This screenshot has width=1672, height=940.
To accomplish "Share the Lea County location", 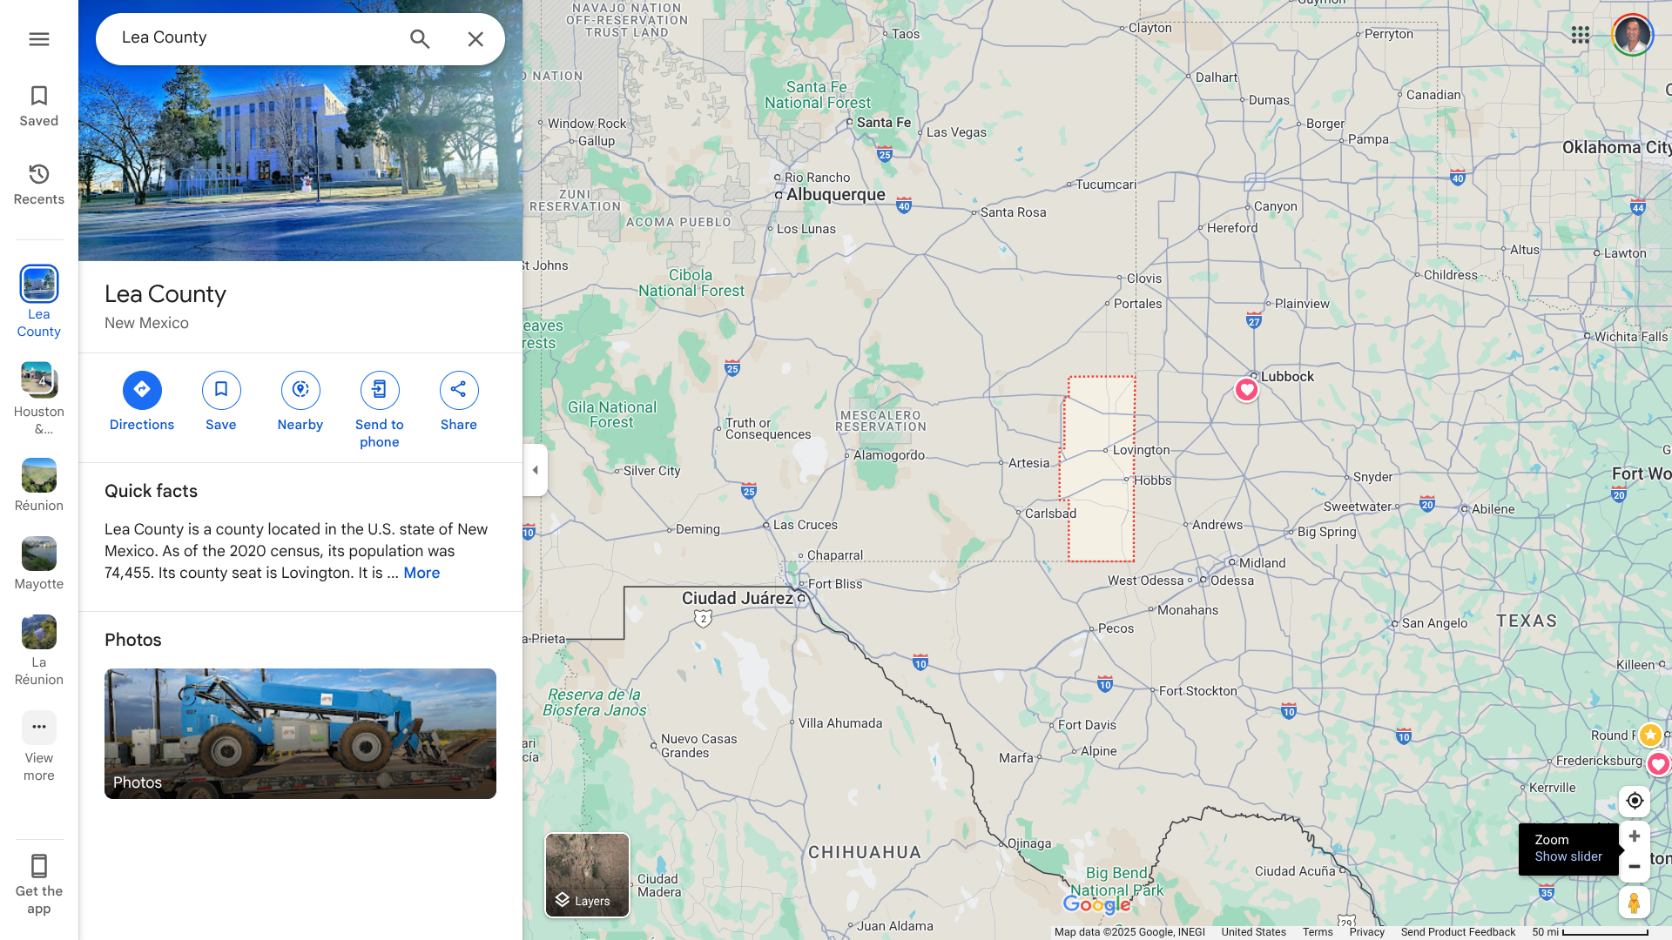I will (459, 402).
